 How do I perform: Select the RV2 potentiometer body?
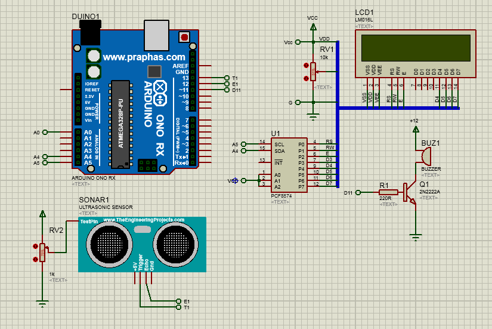click(x=42, y=253)
